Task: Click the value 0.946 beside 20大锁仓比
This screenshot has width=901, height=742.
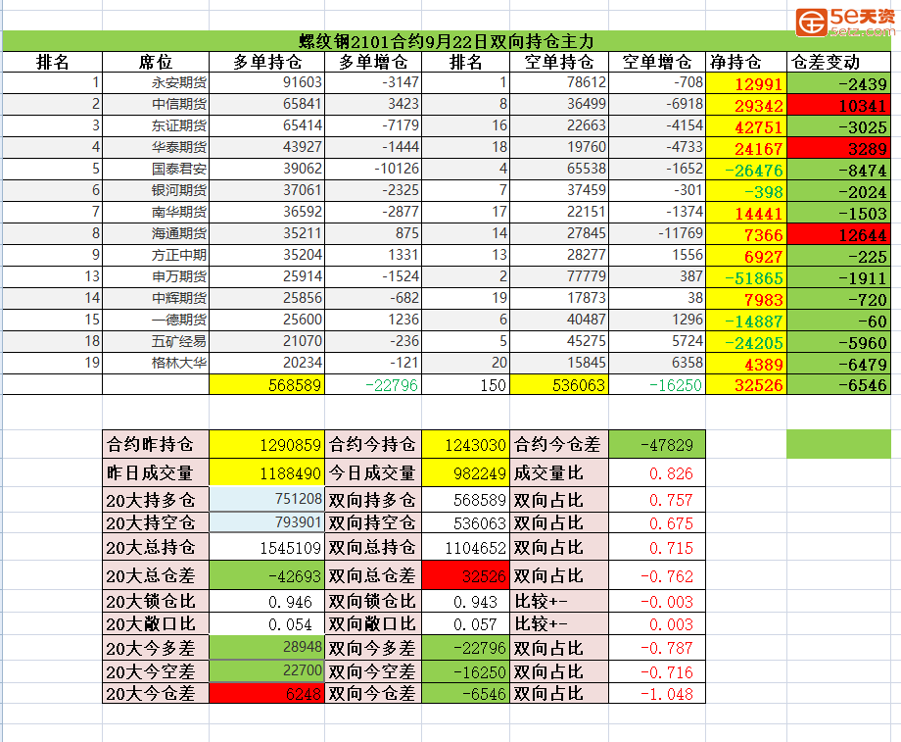Action: coord(267,601)
